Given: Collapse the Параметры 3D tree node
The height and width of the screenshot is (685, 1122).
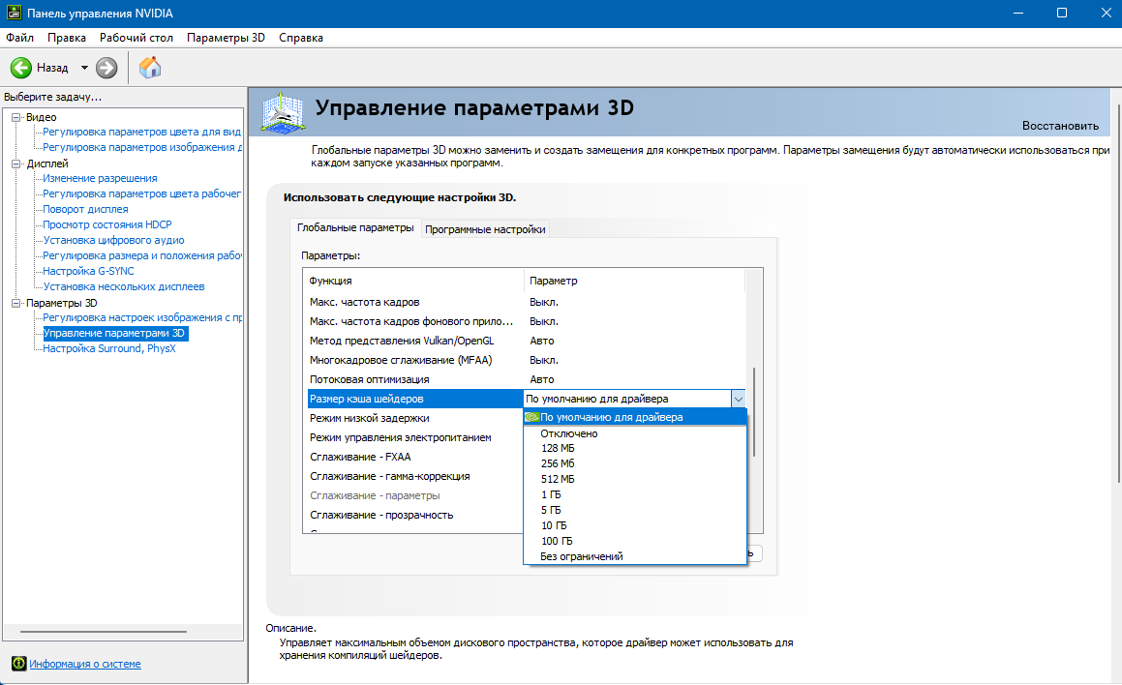Looking at the screenshot, I should [x=15, y=303].
